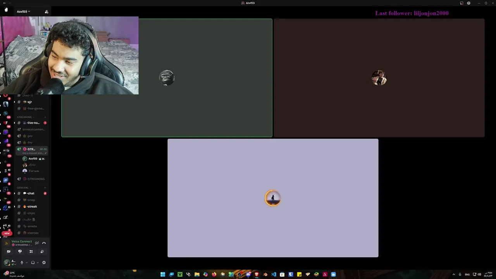Image resolution: width=496 pixels, height=279 pixels.
Task: Open Brave browser from taskbar
Action: (x=257, y=274)
